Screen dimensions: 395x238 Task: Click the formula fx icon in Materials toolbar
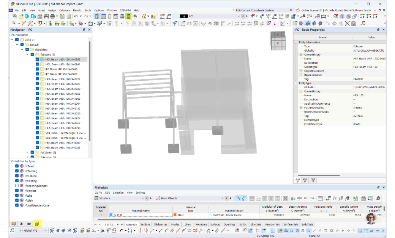click(335, 198)
